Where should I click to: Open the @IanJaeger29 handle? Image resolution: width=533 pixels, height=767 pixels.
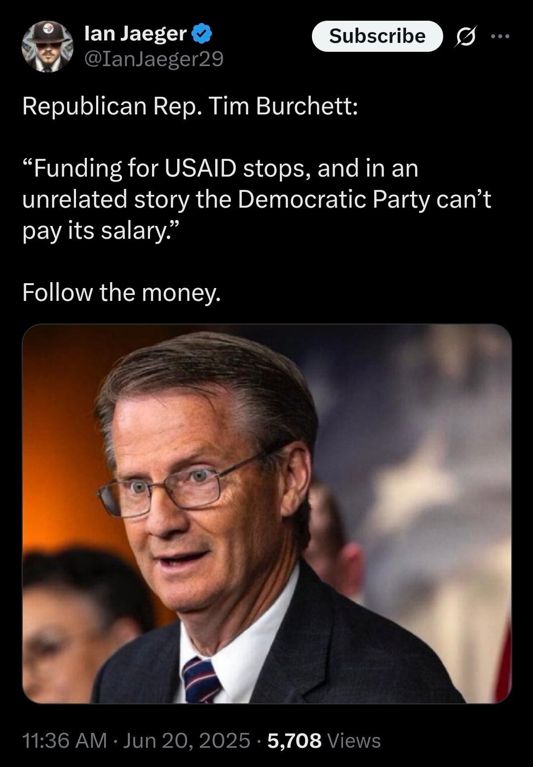154,59
